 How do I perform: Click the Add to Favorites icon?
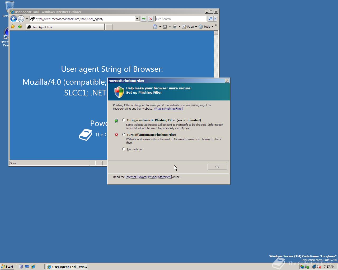point(20,27)
